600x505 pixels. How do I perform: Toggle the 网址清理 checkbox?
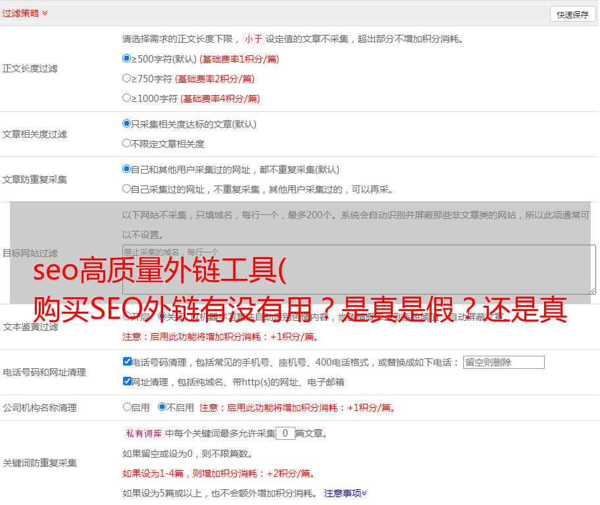point(127,381)
